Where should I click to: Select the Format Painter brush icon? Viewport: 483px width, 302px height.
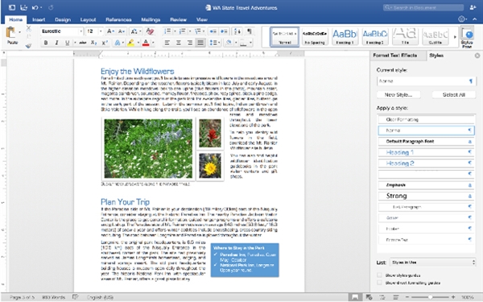(x=28, y=46)
